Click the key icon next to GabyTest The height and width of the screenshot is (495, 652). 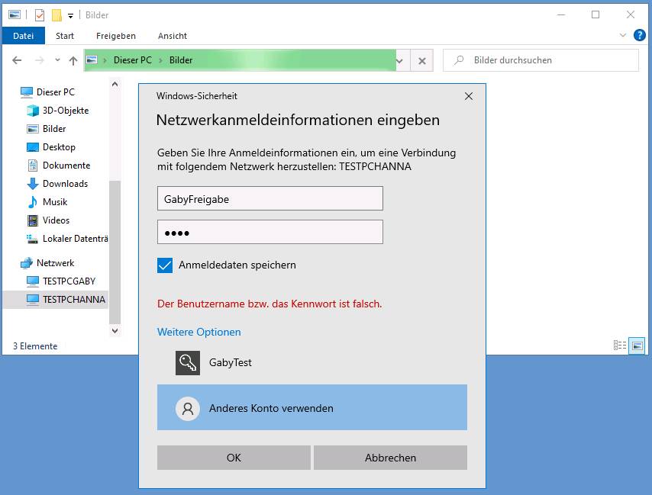click(x=188, y=362)
